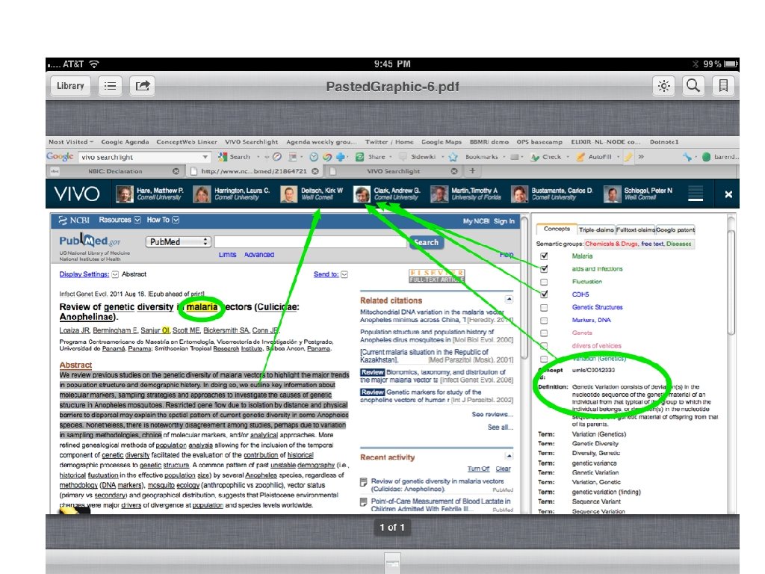Click the Sign In link
This screenshot has height=574, width=765.
(504, 221)
